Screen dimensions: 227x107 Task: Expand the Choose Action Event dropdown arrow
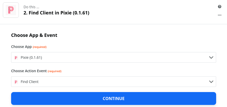click(211, 82)
